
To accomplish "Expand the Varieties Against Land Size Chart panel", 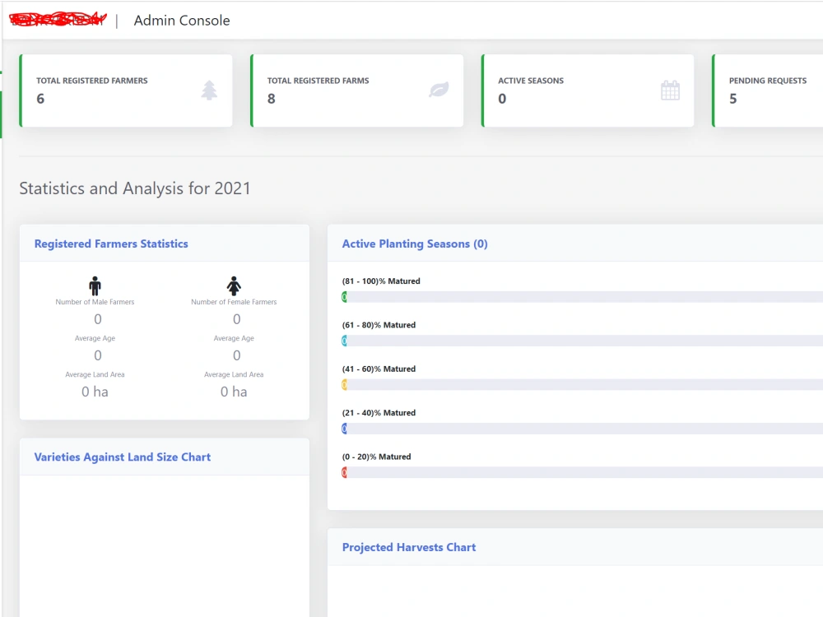I will [x=122, y=457].
